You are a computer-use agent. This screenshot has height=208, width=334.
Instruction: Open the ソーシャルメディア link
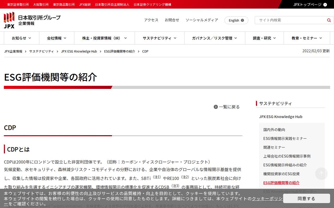pos(202,20)
